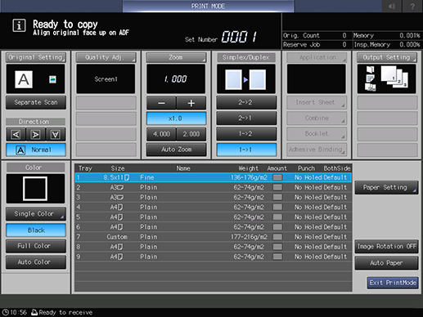The image size is (423, 317).
Task: Select Full Color mode
Action: click(x=36, y=246)
